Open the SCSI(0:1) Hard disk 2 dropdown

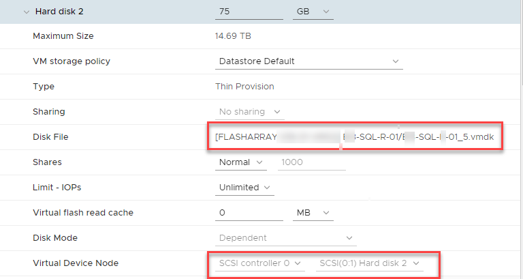coord(370,263)
